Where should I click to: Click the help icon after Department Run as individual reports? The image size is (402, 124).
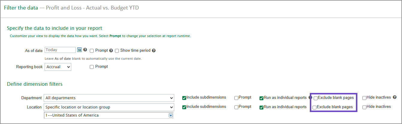310,97
